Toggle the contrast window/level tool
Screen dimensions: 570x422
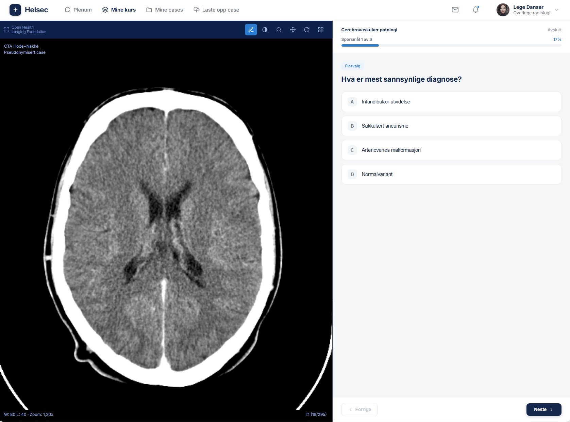(x=265, y=30)
